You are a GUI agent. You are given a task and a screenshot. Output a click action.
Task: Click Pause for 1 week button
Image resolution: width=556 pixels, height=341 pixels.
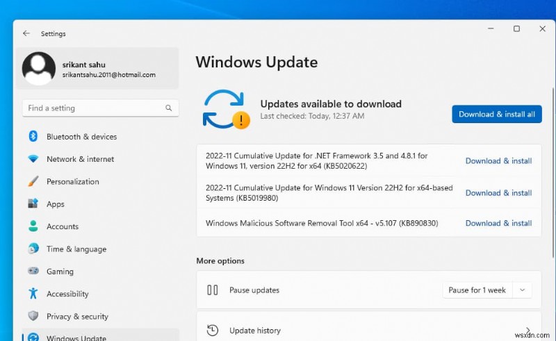tap(477, 290)
